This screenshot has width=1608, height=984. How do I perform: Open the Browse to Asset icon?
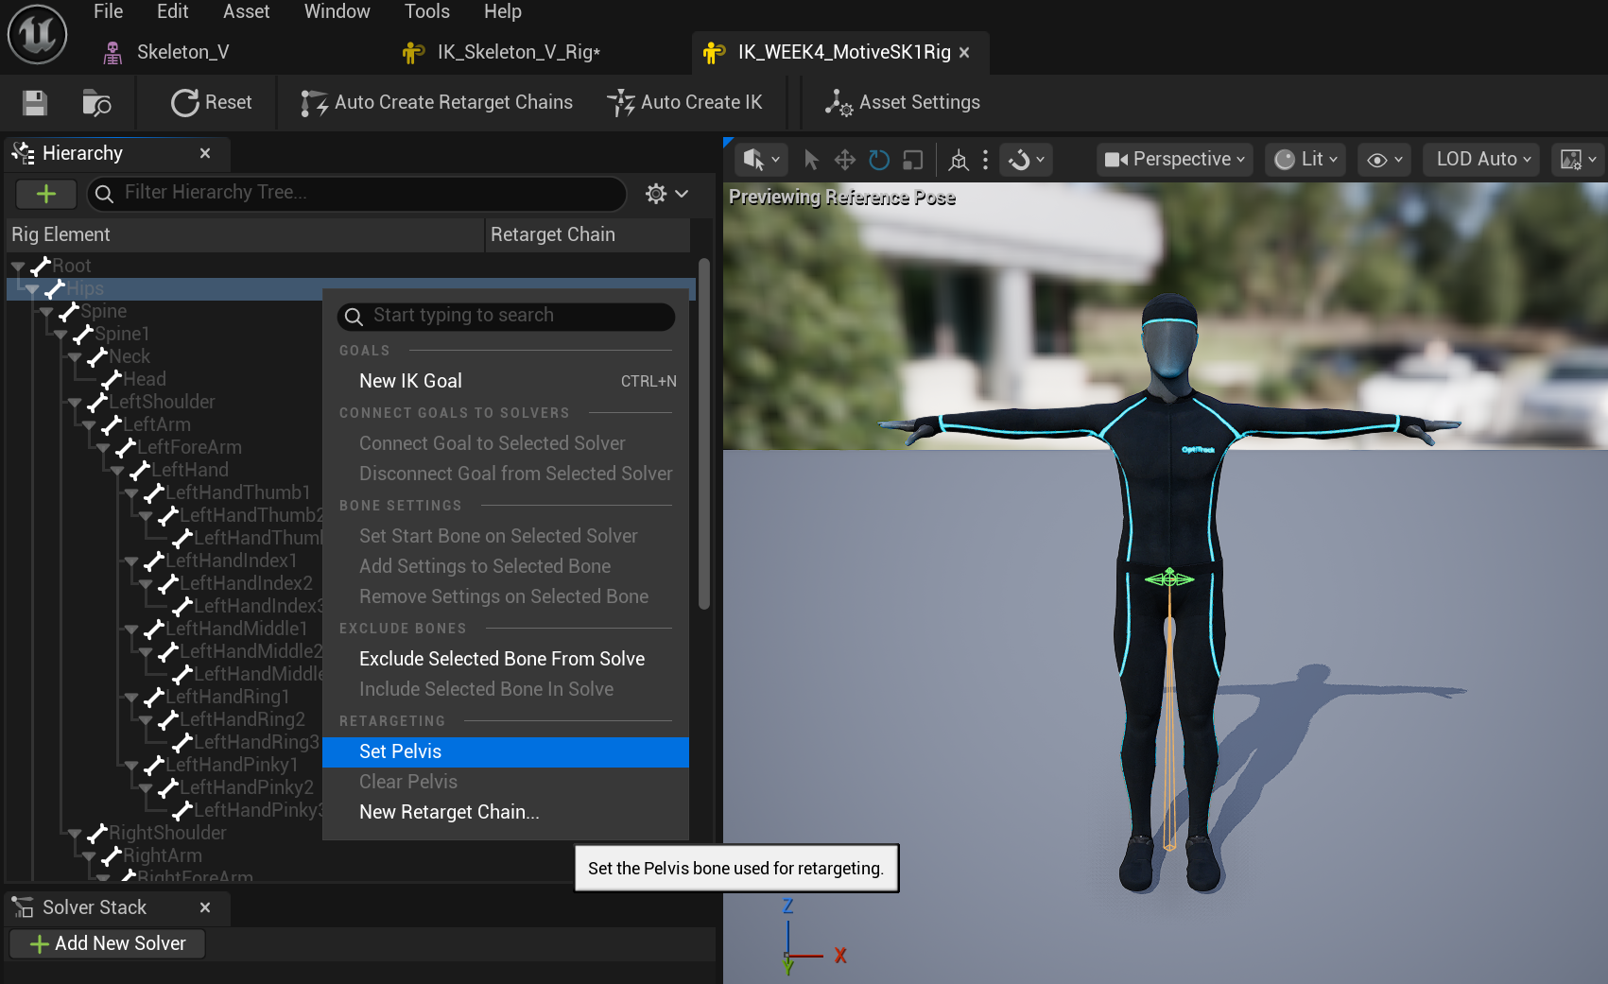point(95,102)
